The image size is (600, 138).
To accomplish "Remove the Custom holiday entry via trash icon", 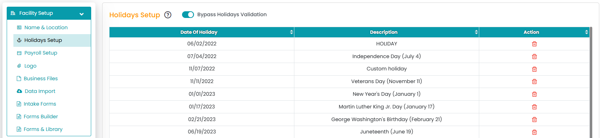I will (534, 69).
